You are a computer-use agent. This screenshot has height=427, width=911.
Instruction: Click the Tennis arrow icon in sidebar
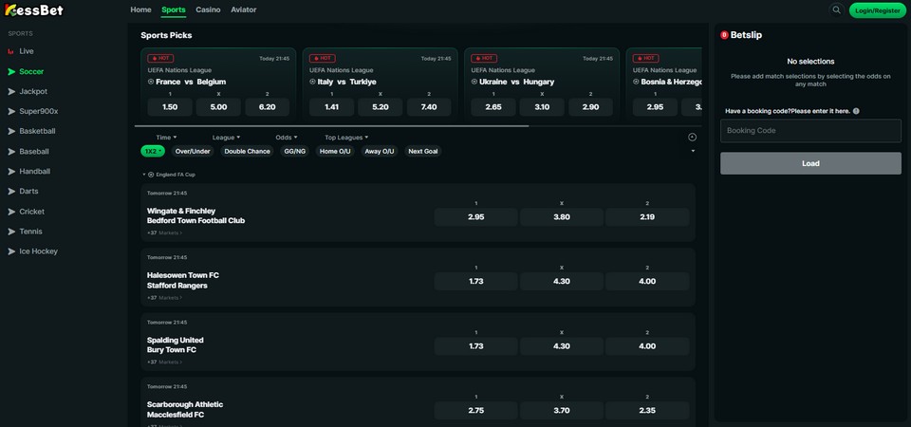click(11, 232)
